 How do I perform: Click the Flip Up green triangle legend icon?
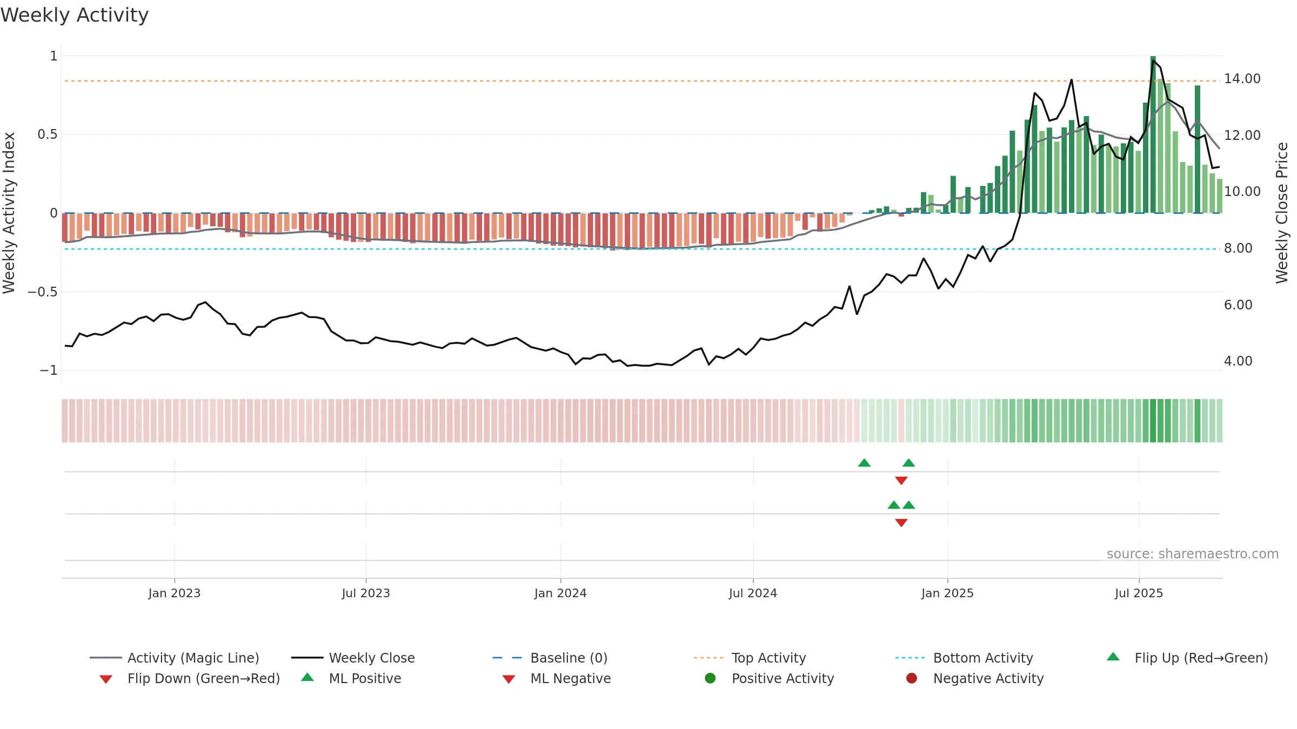pos(1113,657)
